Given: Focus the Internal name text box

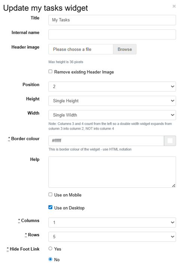Looking at the screenshot, I should coord(112,34).
